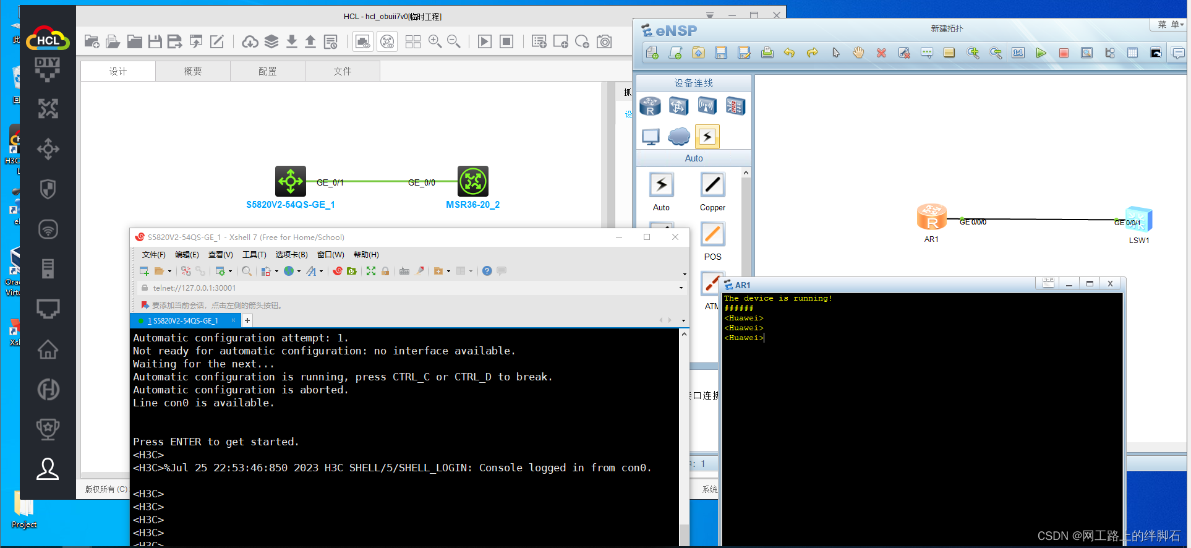Click the AR1 router on eNSP canvas
The width and height of the screenshot is (1191, 548).
click(x=931, y=217)
